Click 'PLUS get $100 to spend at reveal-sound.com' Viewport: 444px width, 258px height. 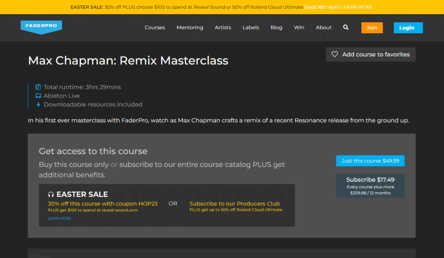click(x=93, y=210)
